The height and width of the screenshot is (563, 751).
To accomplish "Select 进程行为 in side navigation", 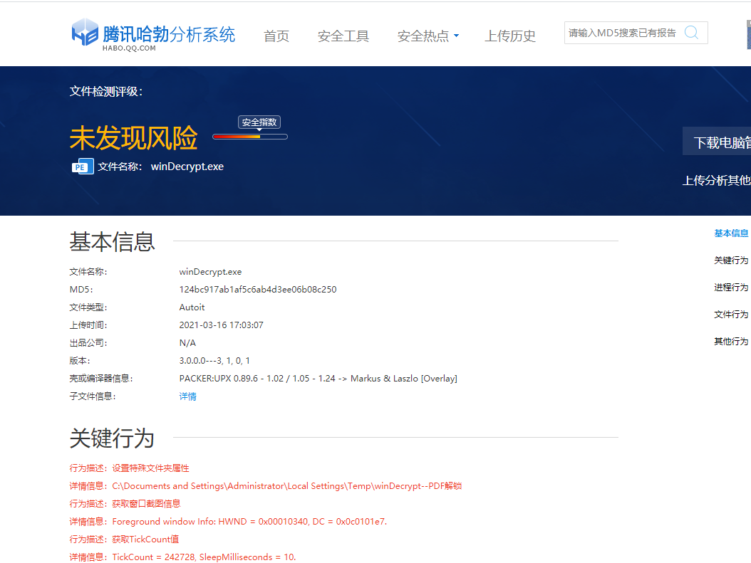I will (x=731, y=288).
